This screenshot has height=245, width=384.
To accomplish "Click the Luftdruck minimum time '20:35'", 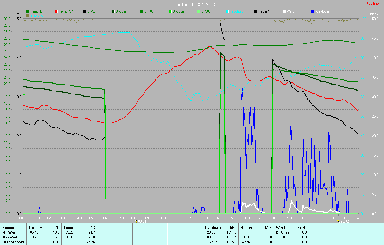I will (211, 232).
